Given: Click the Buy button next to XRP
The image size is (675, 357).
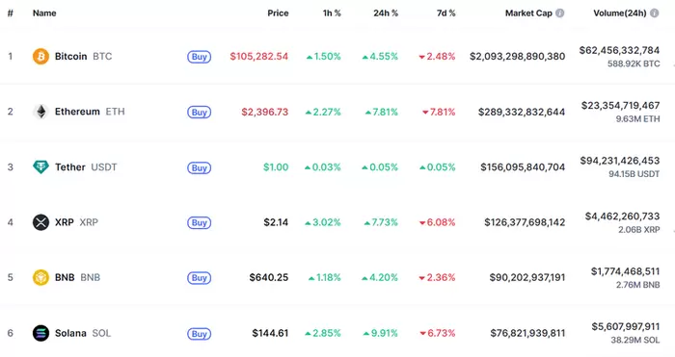Looking at the screenshot, I should tap(199, 222).
